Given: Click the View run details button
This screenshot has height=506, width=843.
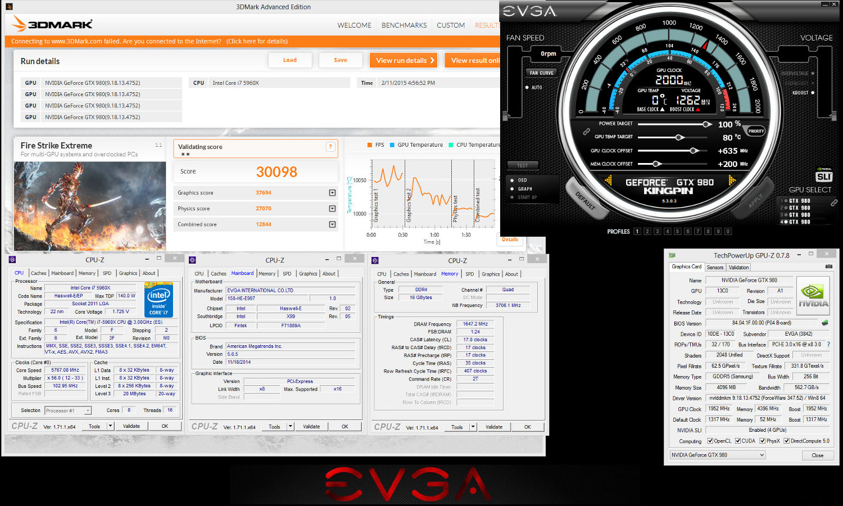Looking at the screenshot, I should (404, 60).
